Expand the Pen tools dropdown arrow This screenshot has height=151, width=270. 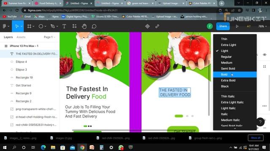[x=57, y=26]
